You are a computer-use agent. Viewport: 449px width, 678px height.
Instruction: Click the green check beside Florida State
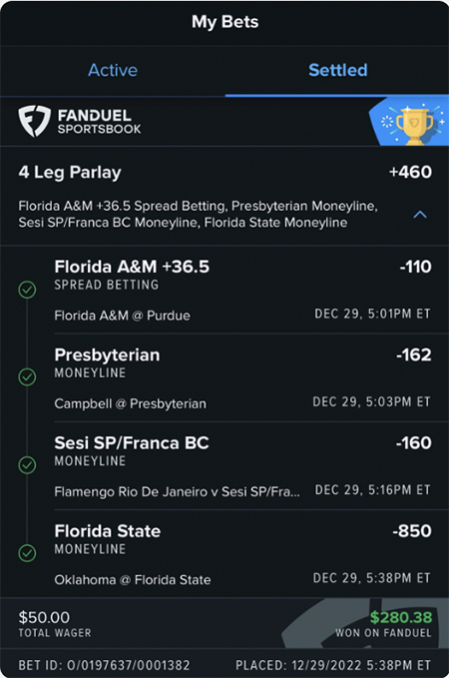pyautogui.click(x=27, y=553)
